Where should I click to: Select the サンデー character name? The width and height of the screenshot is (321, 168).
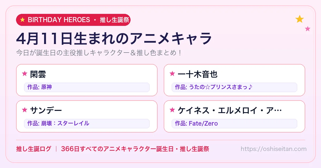point(46,110)
